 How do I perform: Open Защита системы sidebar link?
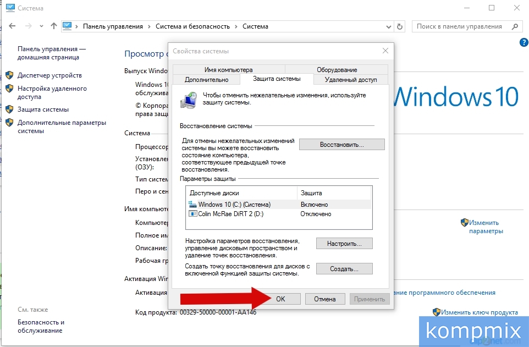point(43,109)
